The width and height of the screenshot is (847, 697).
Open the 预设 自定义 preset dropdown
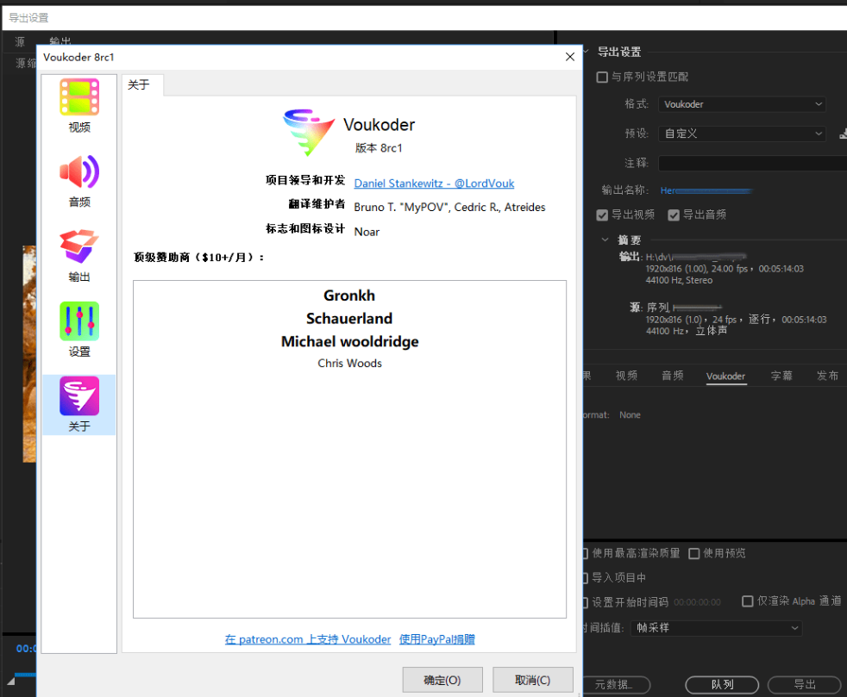[x=742, y=134]
